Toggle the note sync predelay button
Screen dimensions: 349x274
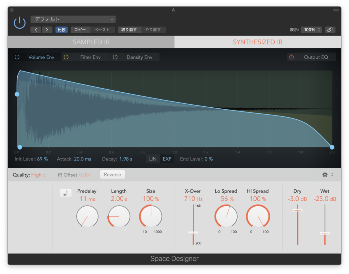tap(66, 193)
